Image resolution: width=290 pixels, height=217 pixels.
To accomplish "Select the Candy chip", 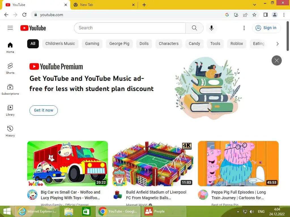I will 194,44.
